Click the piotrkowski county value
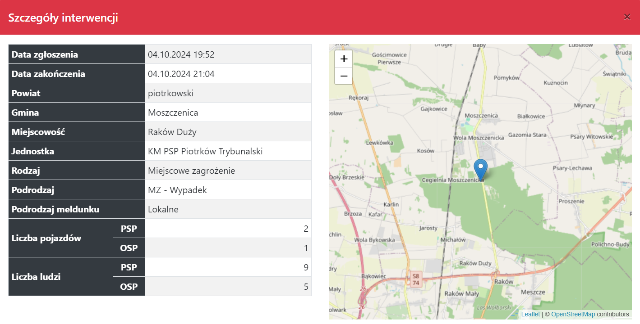 coord(170,93)
